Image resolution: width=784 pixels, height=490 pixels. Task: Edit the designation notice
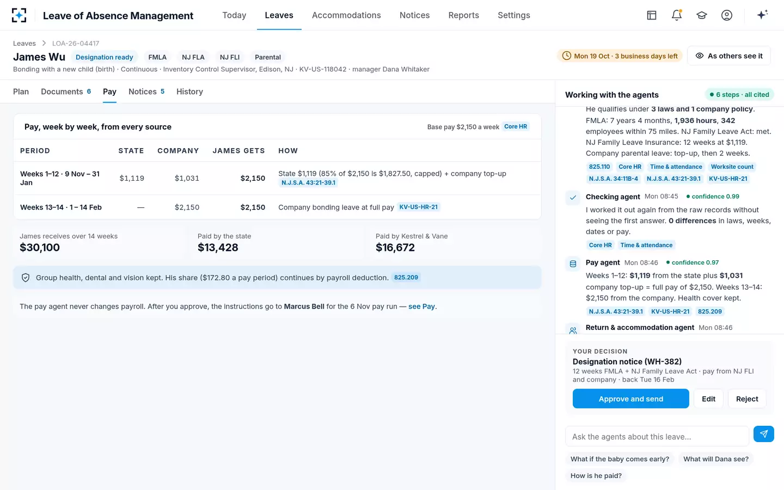point(709,399)
